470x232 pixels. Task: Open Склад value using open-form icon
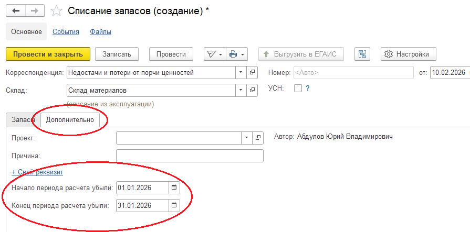pos(253,91)
